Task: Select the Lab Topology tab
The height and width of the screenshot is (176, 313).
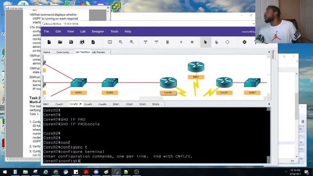Action: 83,52
